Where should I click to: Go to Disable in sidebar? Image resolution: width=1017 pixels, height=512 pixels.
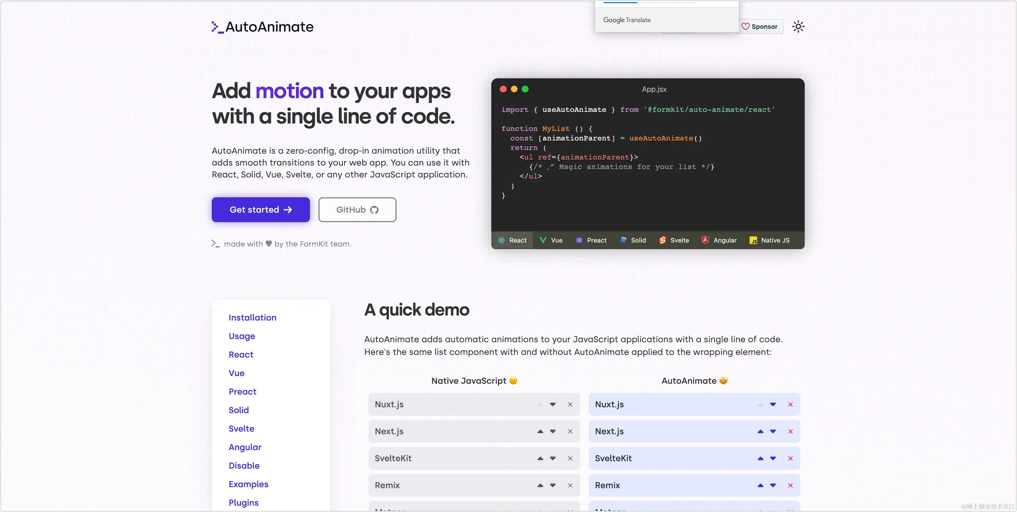click(244, 466)
